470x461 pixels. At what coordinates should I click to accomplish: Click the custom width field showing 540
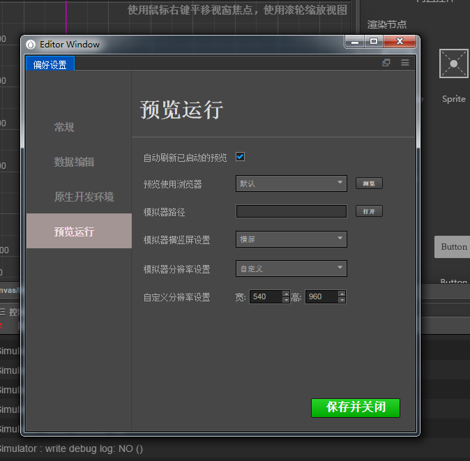click(266, 296)
